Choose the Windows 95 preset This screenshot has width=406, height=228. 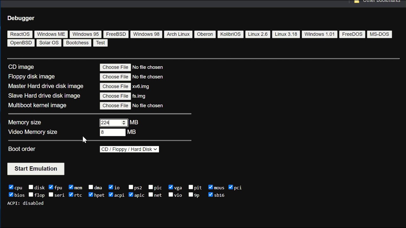86,34
